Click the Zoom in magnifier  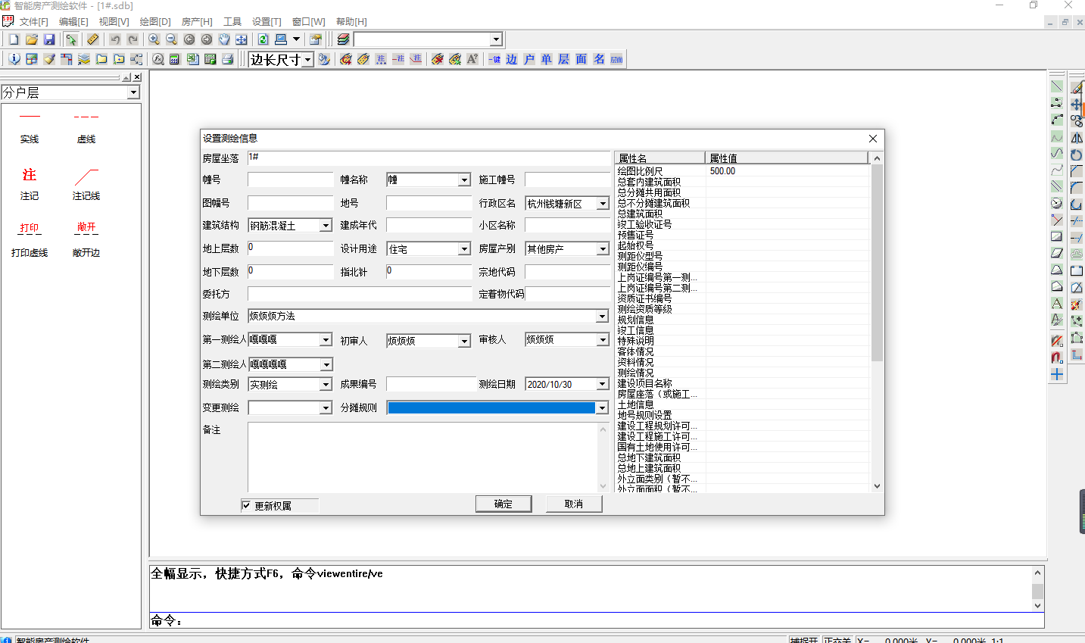coord(154,39)
